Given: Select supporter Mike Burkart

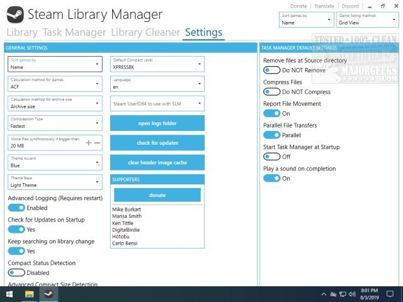Looking at the screenshot, I should [127, 210].
